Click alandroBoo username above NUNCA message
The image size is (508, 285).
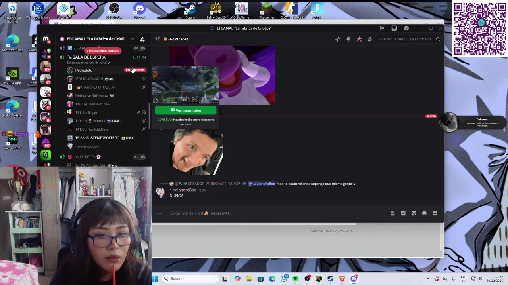coord(183,190)
